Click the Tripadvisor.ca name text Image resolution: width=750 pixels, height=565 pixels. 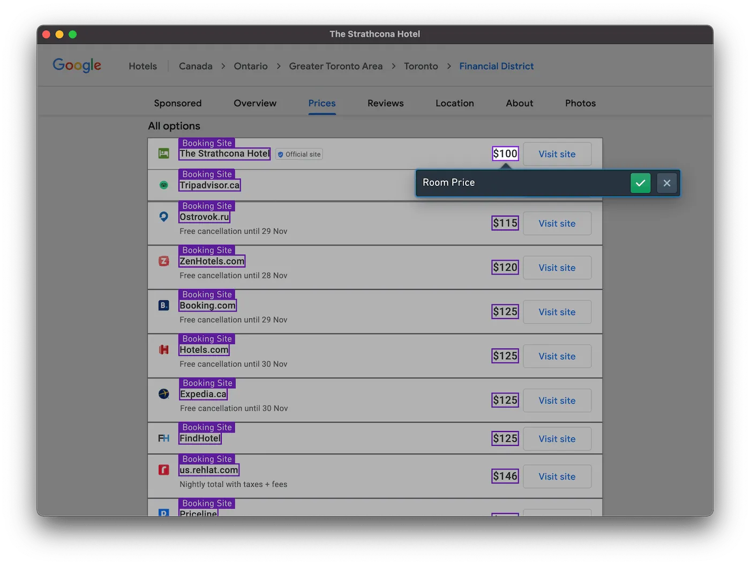[209, 185]
